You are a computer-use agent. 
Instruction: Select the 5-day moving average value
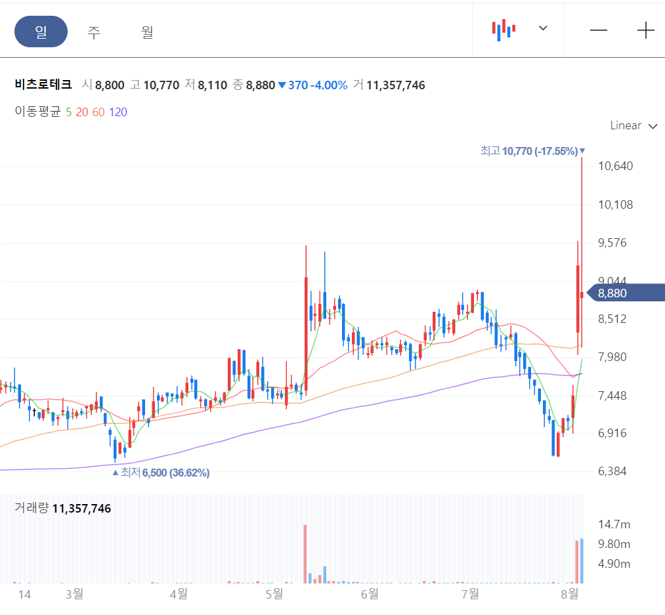(x=69, y=112)
